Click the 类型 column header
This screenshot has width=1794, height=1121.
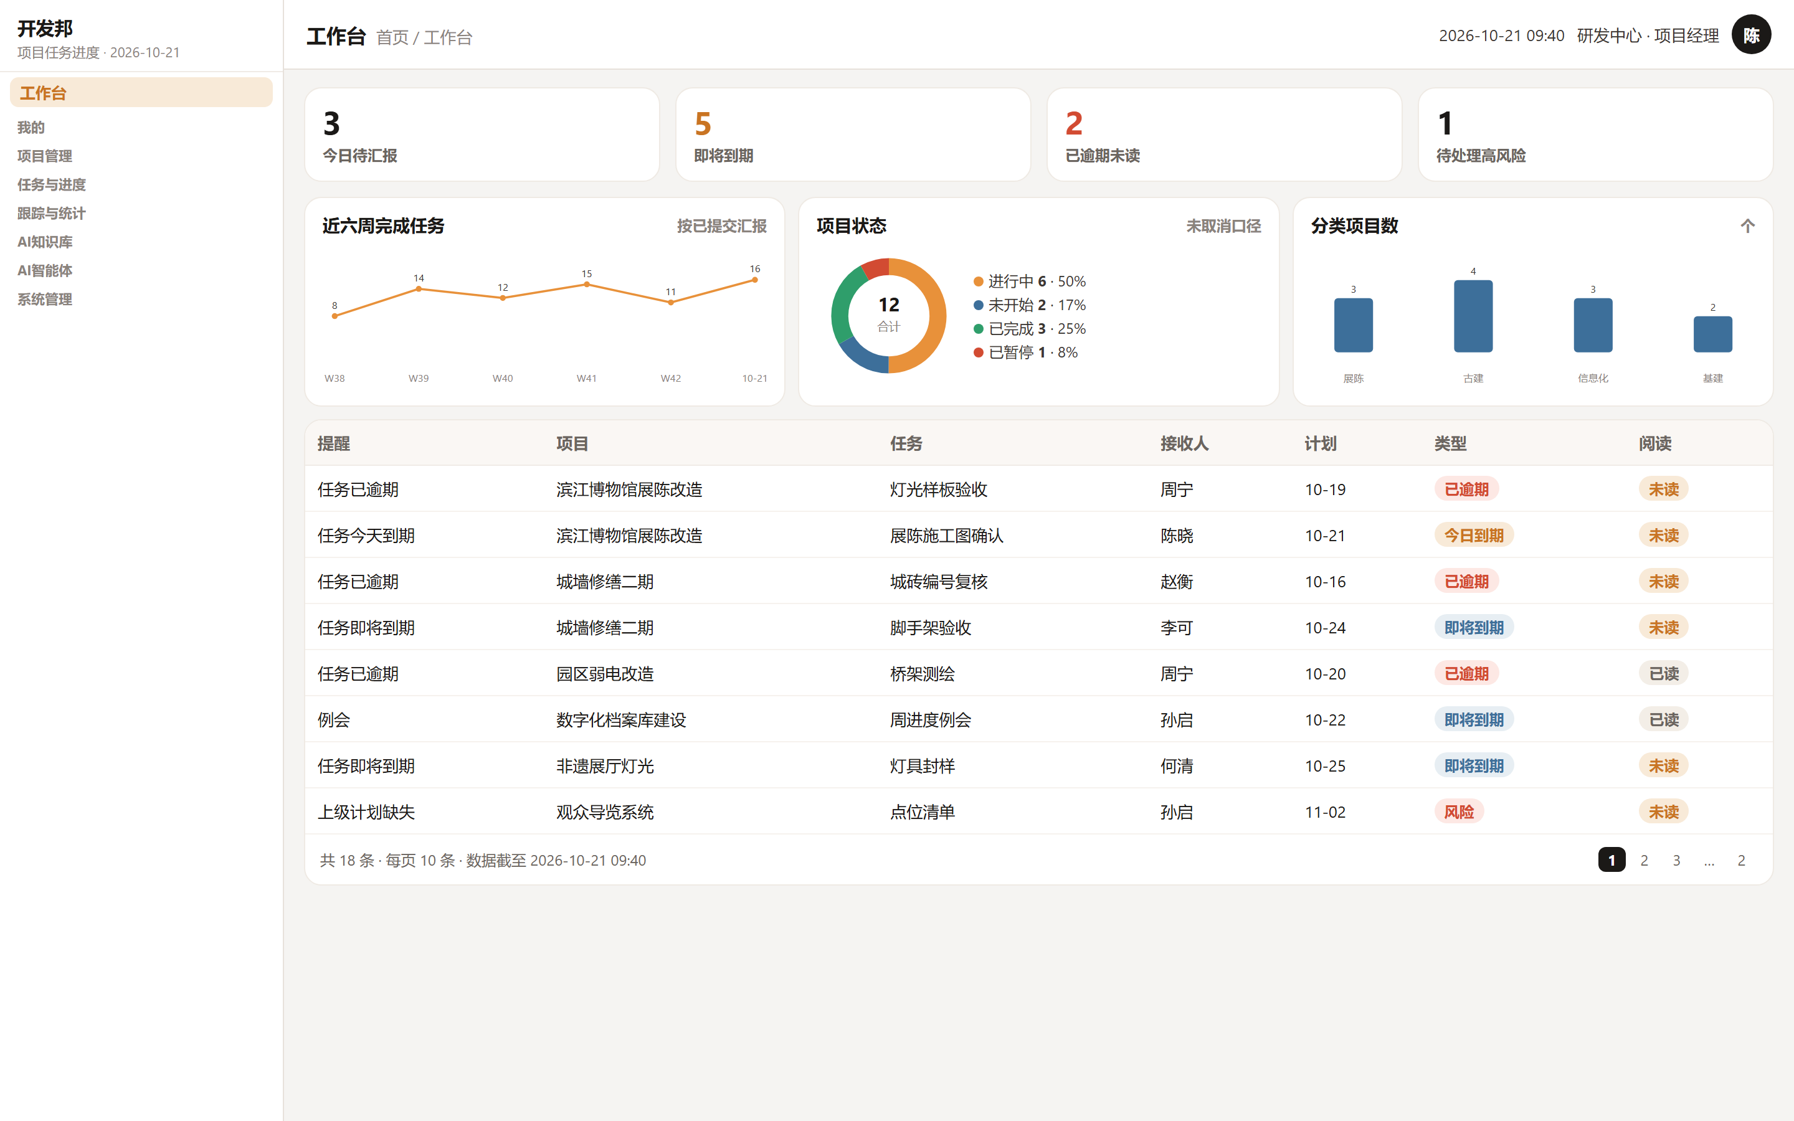click(x=1450, y=443)
